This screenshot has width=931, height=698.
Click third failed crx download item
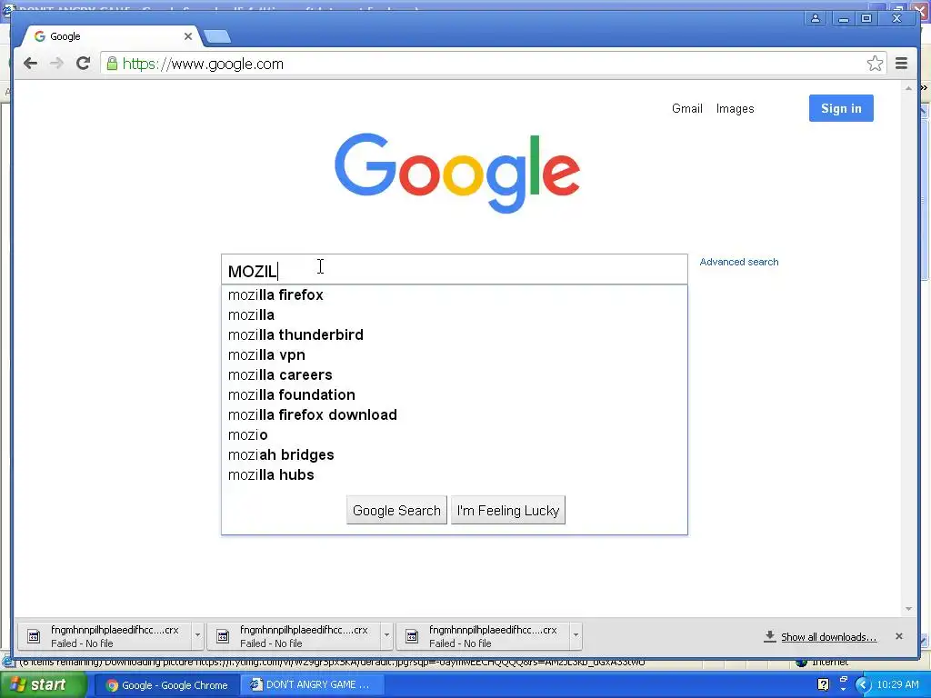[x=484, y=636]
